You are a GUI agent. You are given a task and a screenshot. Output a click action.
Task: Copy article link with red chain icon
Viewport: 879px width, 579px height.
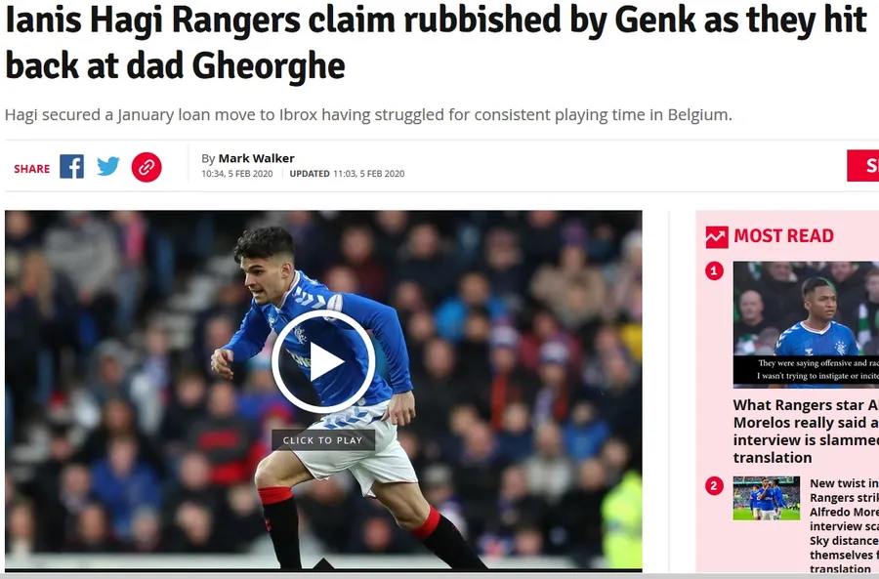click(x=146, y=167)
